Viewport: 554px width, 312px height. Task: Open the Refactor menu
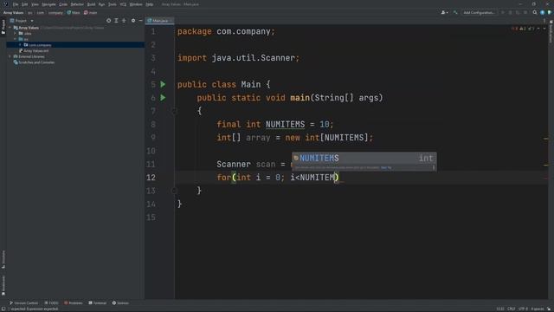click(77, 4)
